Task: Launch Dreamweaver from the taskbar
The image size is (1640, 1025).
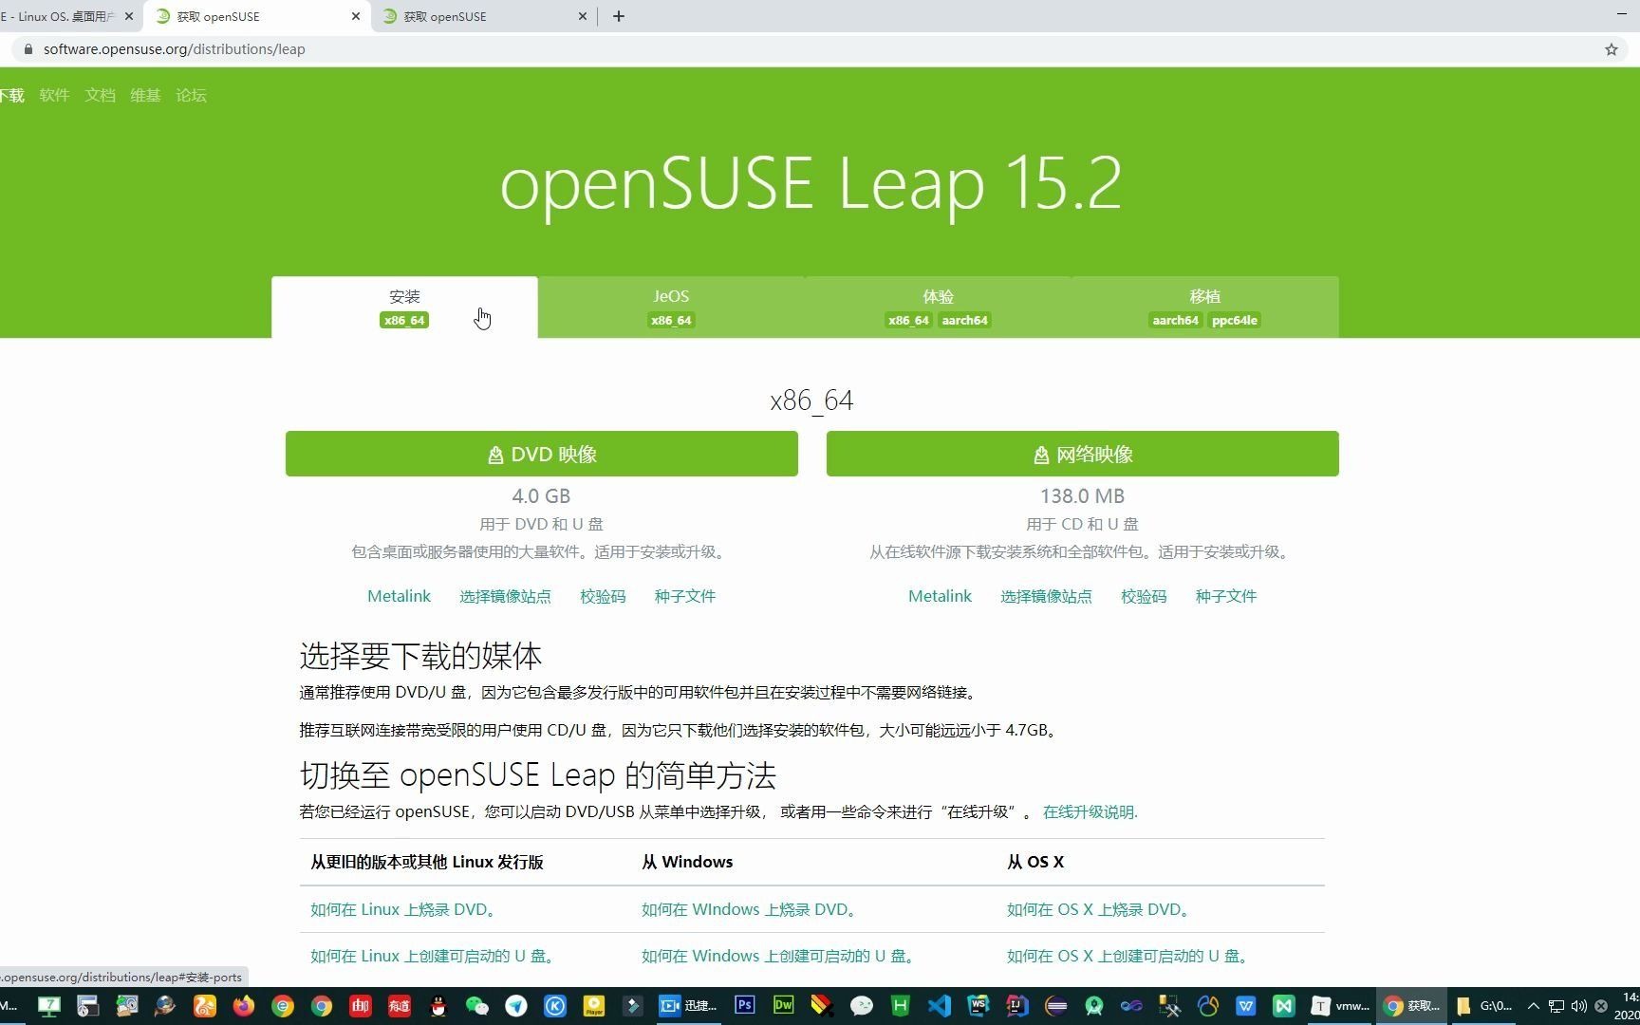Action: [784, 1005]
